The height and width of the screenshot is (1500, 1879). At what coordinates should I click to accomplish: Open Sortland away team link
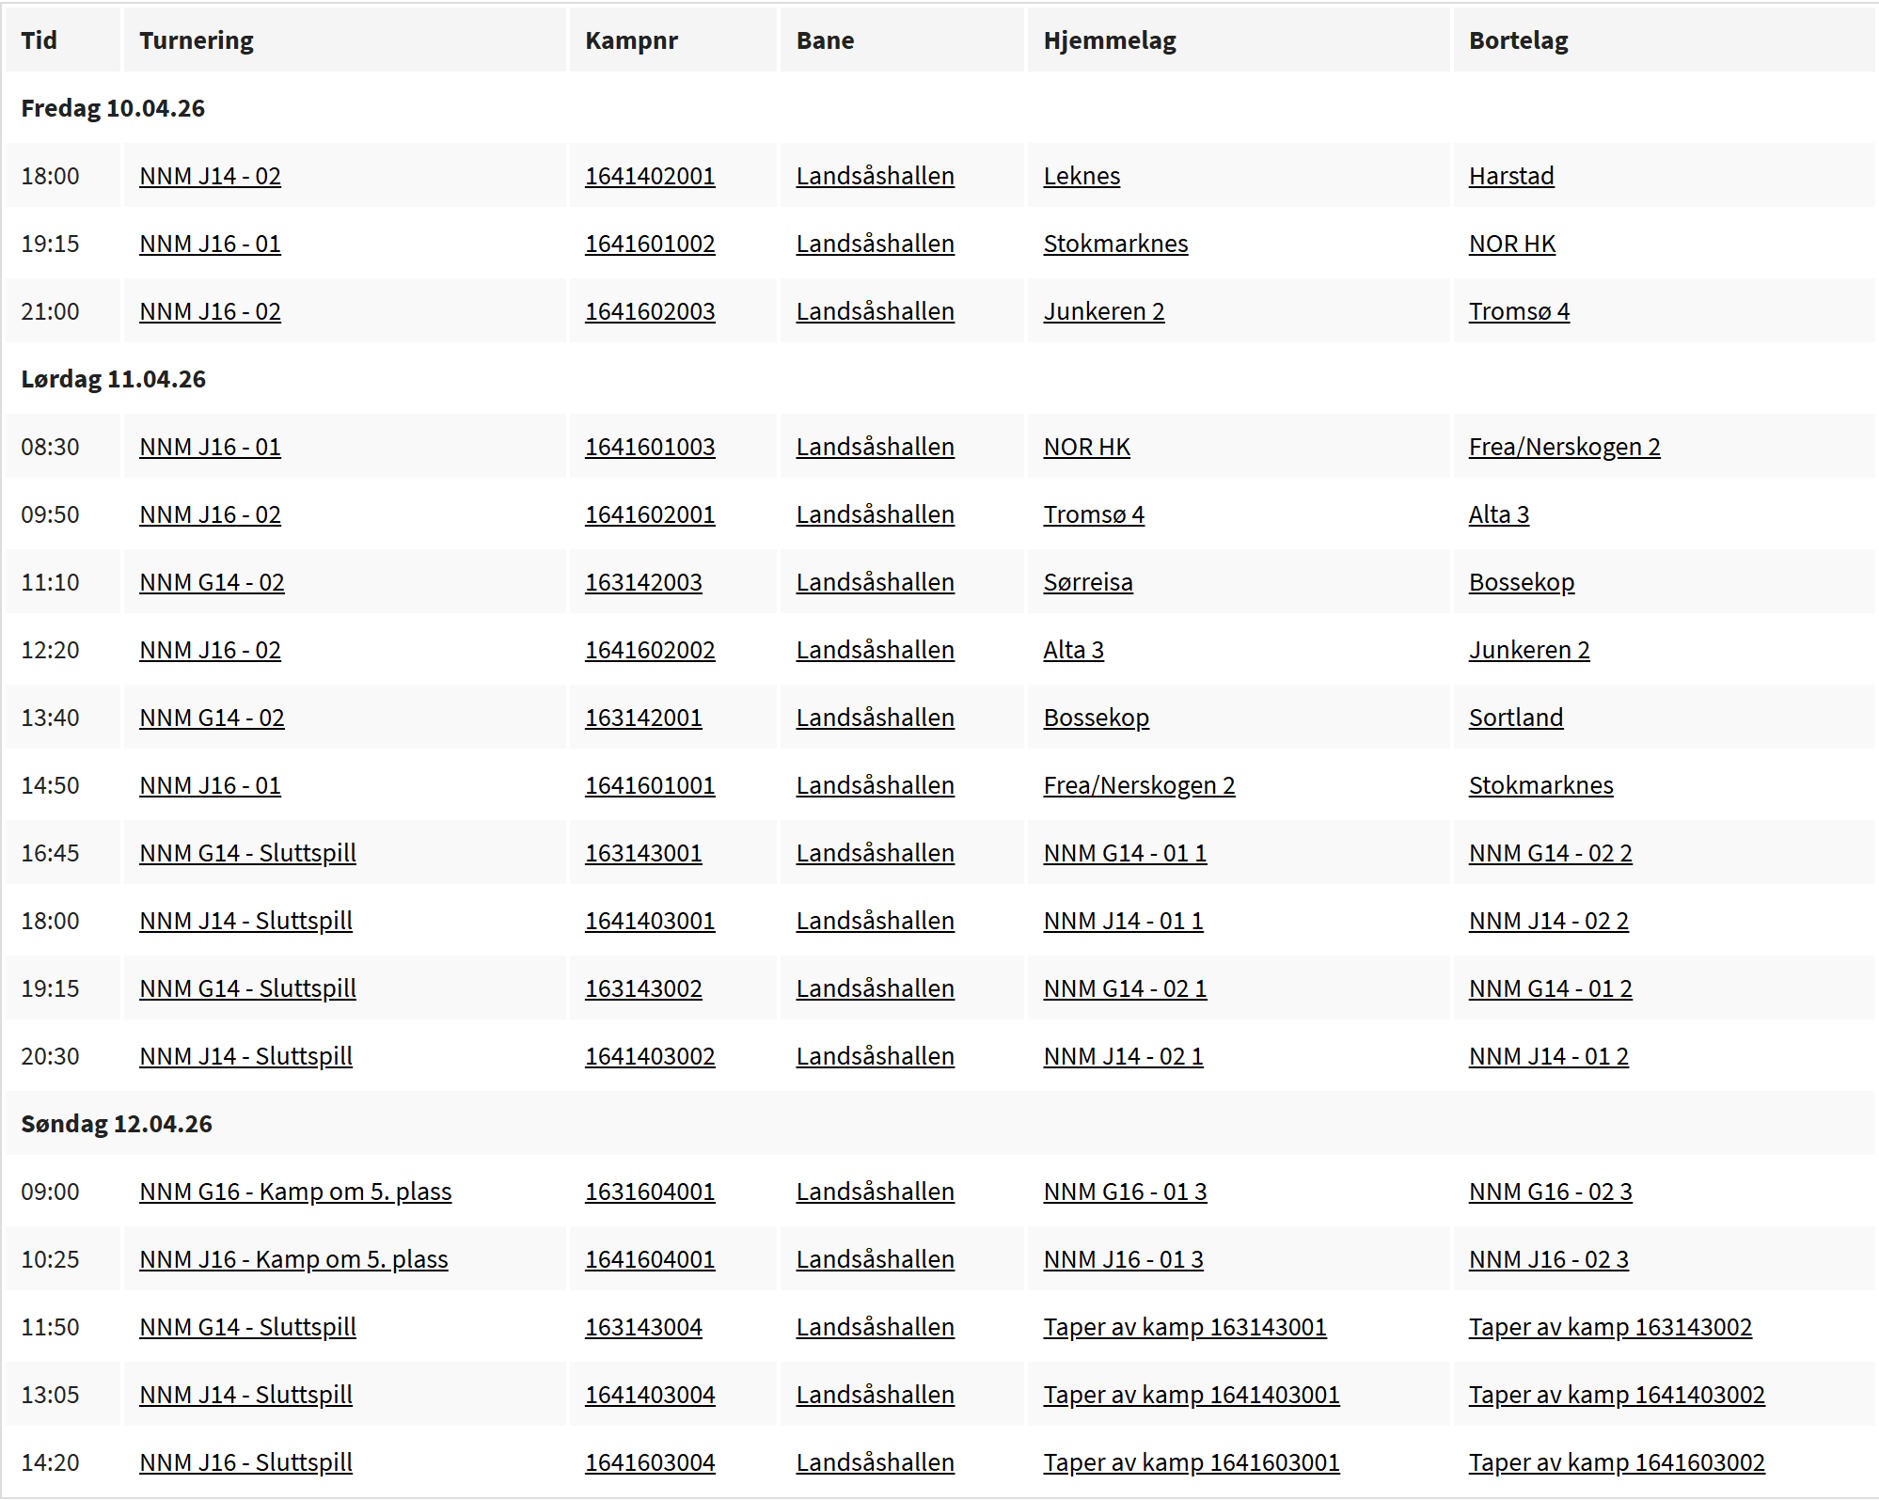(1515, 718)
